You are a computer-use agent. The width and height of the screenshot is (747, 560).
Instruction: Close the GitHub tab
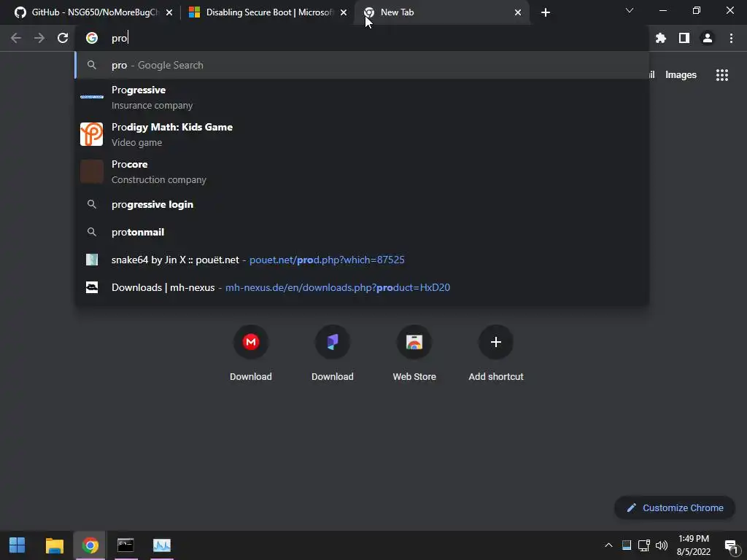click(169, 12)
